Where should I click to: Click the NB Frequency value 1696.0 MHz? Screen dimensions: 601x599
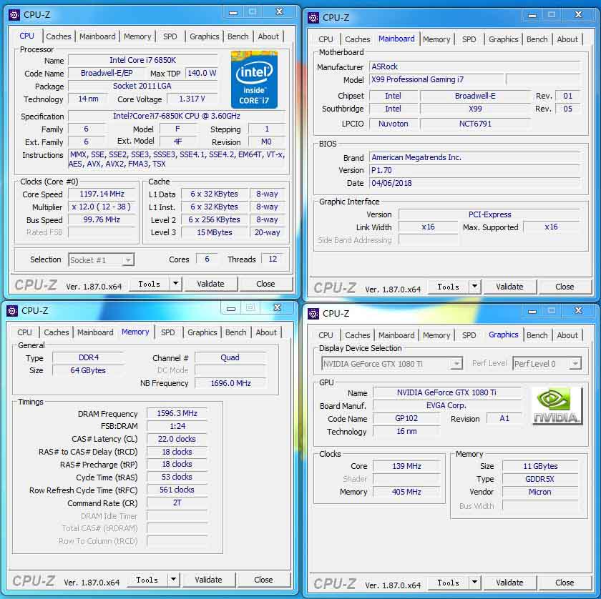[230, 383]
